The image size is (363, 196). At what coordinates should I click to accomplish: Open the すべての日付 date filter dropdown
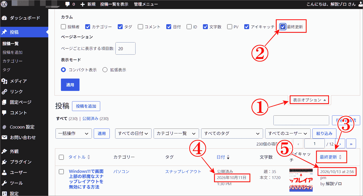point(133,133)
